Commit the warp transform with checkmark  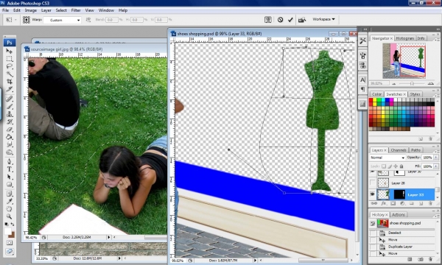point(290,19)
